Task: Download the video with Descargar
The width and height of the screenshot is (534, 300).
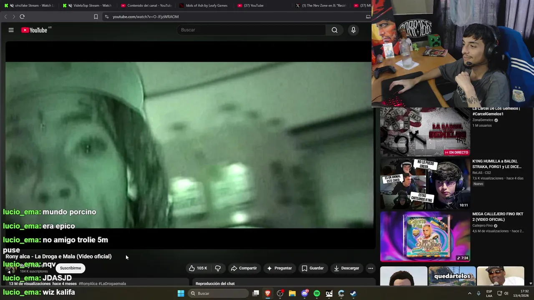Action: pos(346,268)
